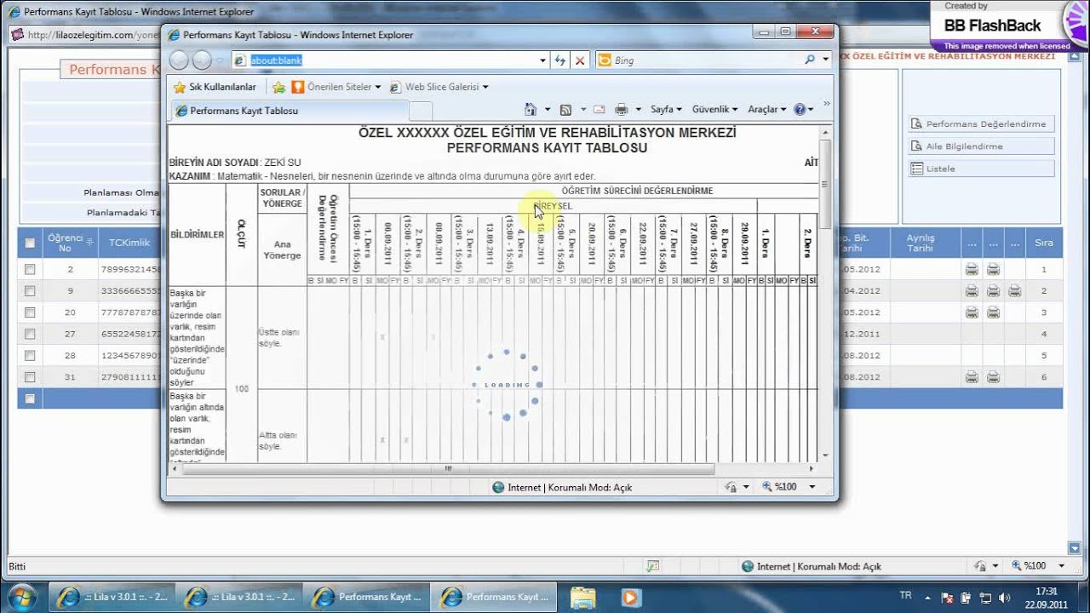Open the Güvenlik menu
Screen dimensions: 1090x613
pos(714,109)
